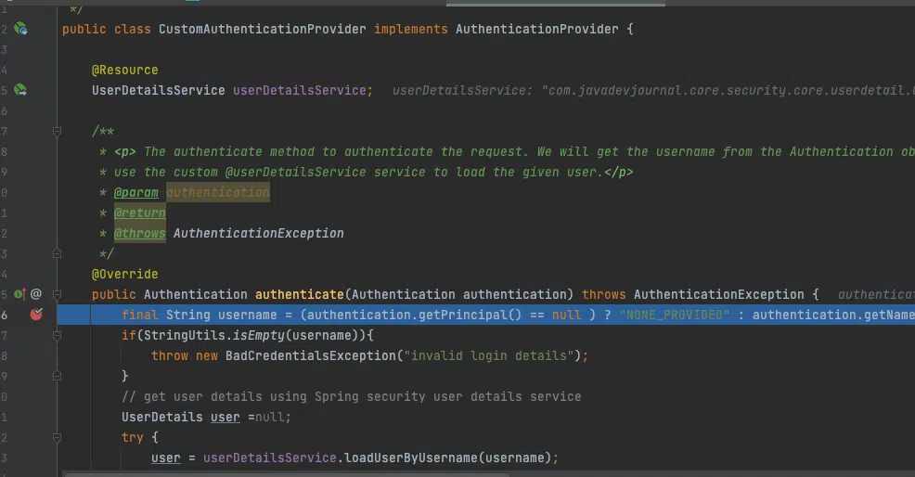Viewport: 915px width, 477px height.
Task: Click the implements-method gutter icon beside authenticate
Action: point(19,294)
